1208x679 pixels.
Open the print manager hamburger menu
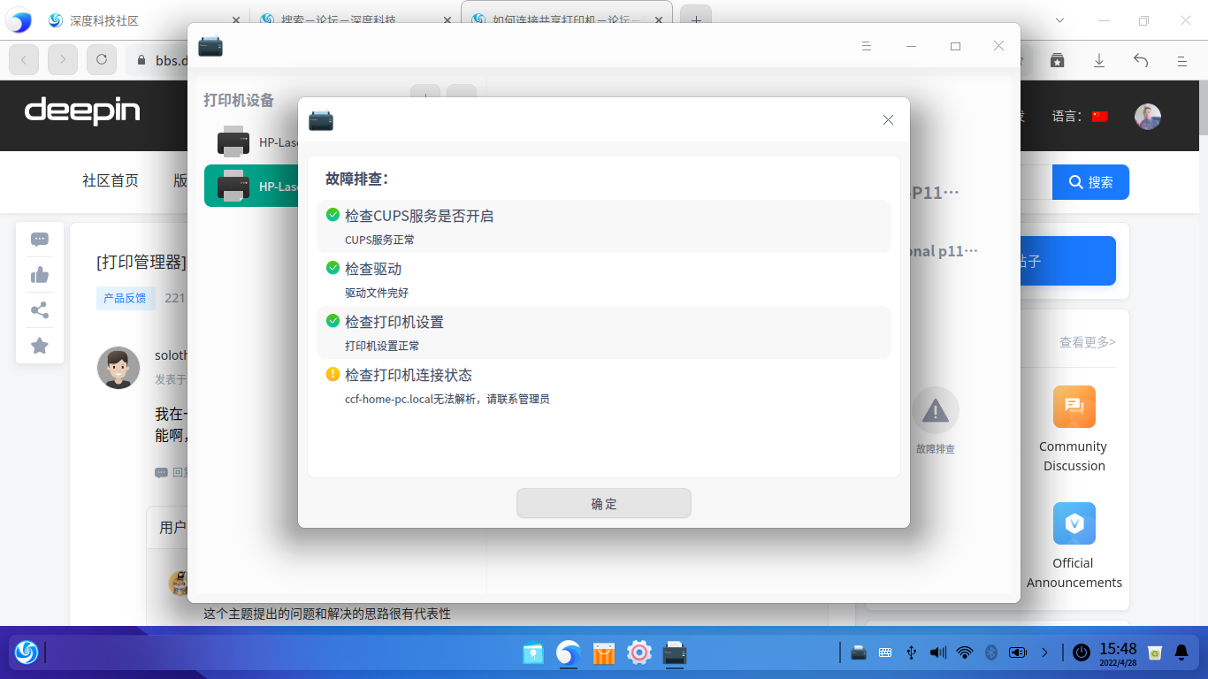coord(867,45)
